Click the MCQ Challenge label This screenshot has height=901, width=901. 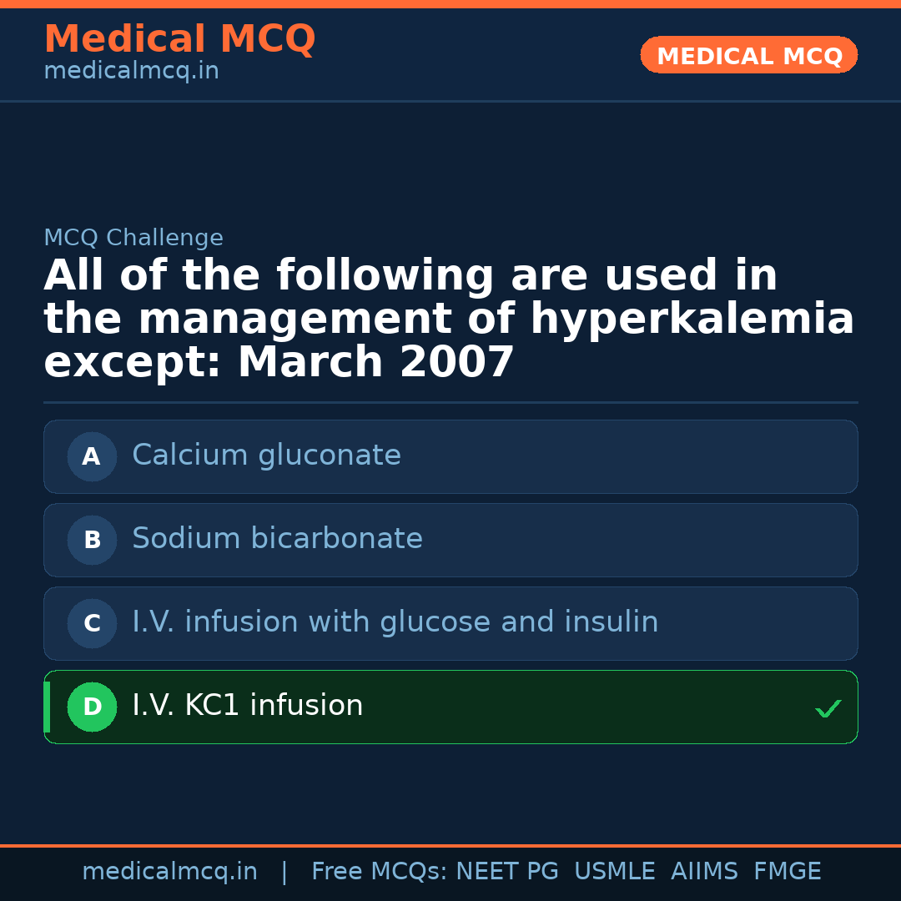(133, 238)
